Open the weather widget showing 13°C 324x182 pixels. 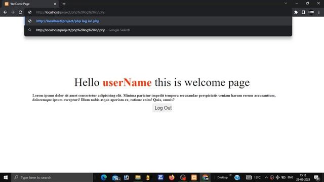pos(253,177)
